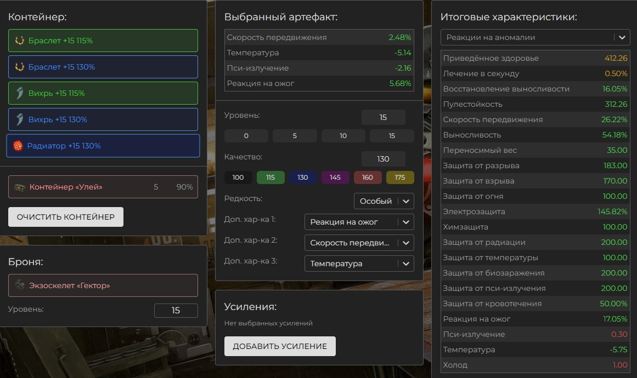This screenshot has width=637, height=378.
Task: Click the armor level input field
Action: coord(176,311)
